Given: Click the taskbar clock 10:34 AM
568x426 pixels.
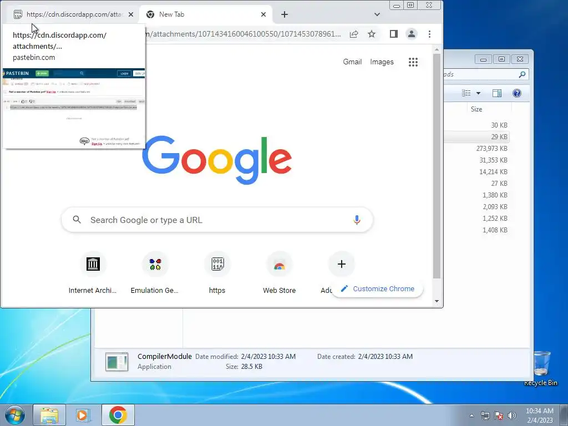Looking at the screenshot, I should coord(539,411).
